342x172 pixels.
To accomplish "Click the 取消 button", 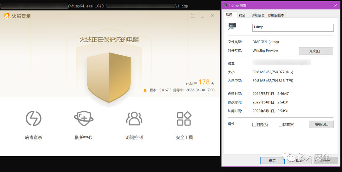I will (x=299, y=161).
